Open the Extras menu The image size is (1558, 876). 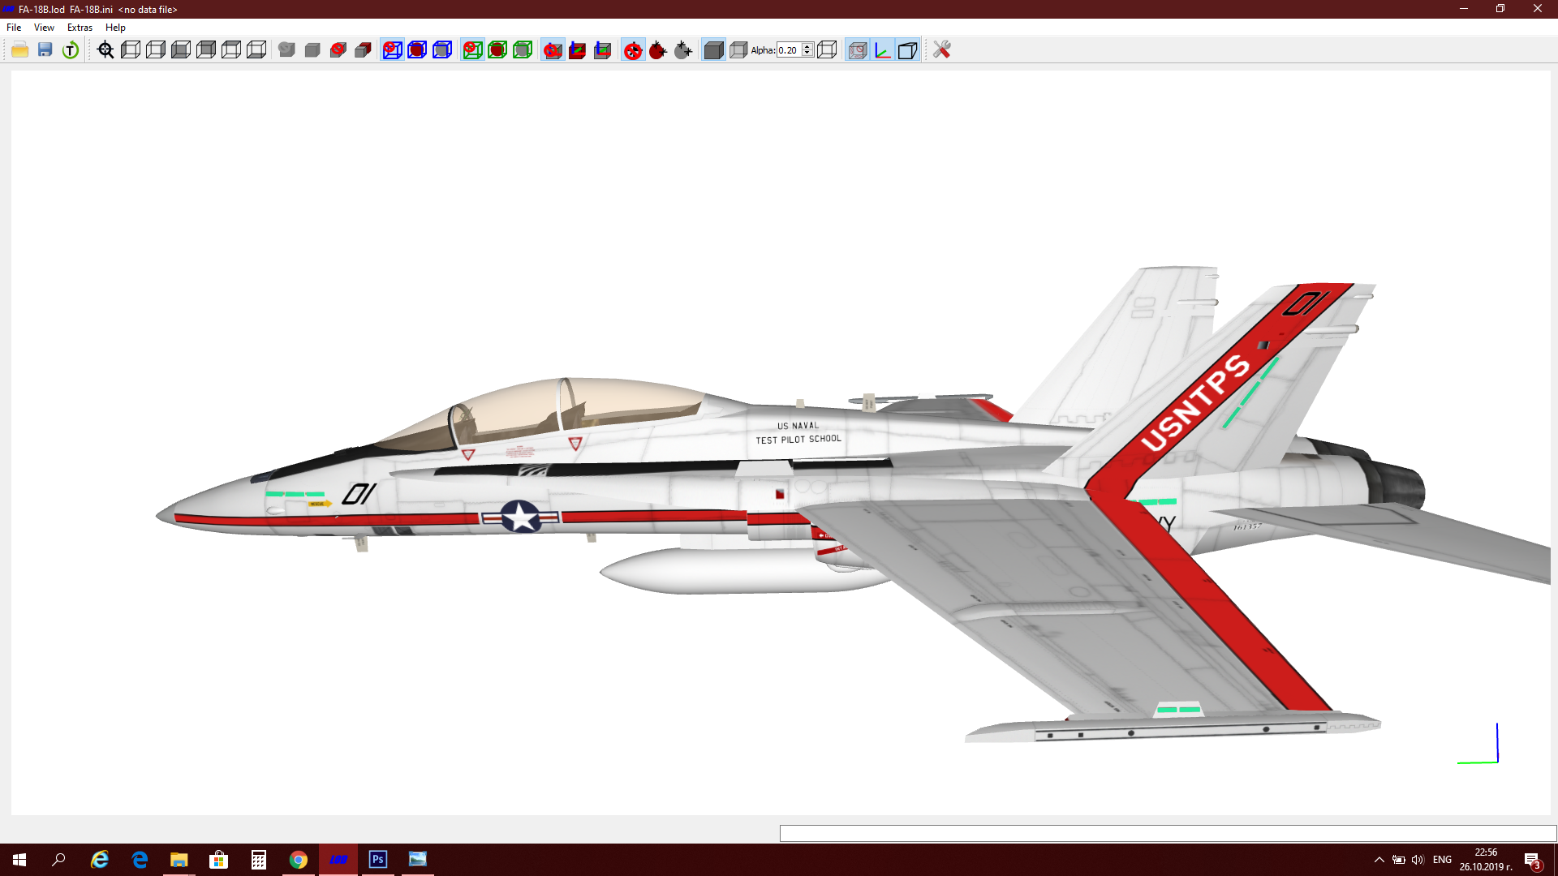pyautogui.click(x=80, y=28)
